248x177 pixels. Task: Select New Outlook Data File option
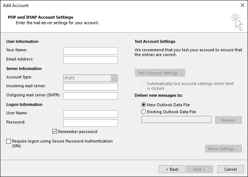[x=143, y=105]
